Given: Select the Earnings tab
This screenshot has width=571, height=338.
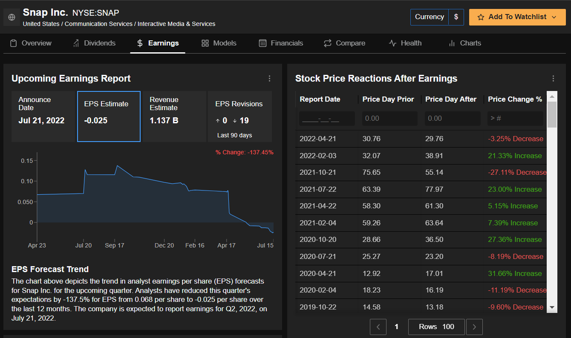Looking at the screenshot, I should 158,43.
